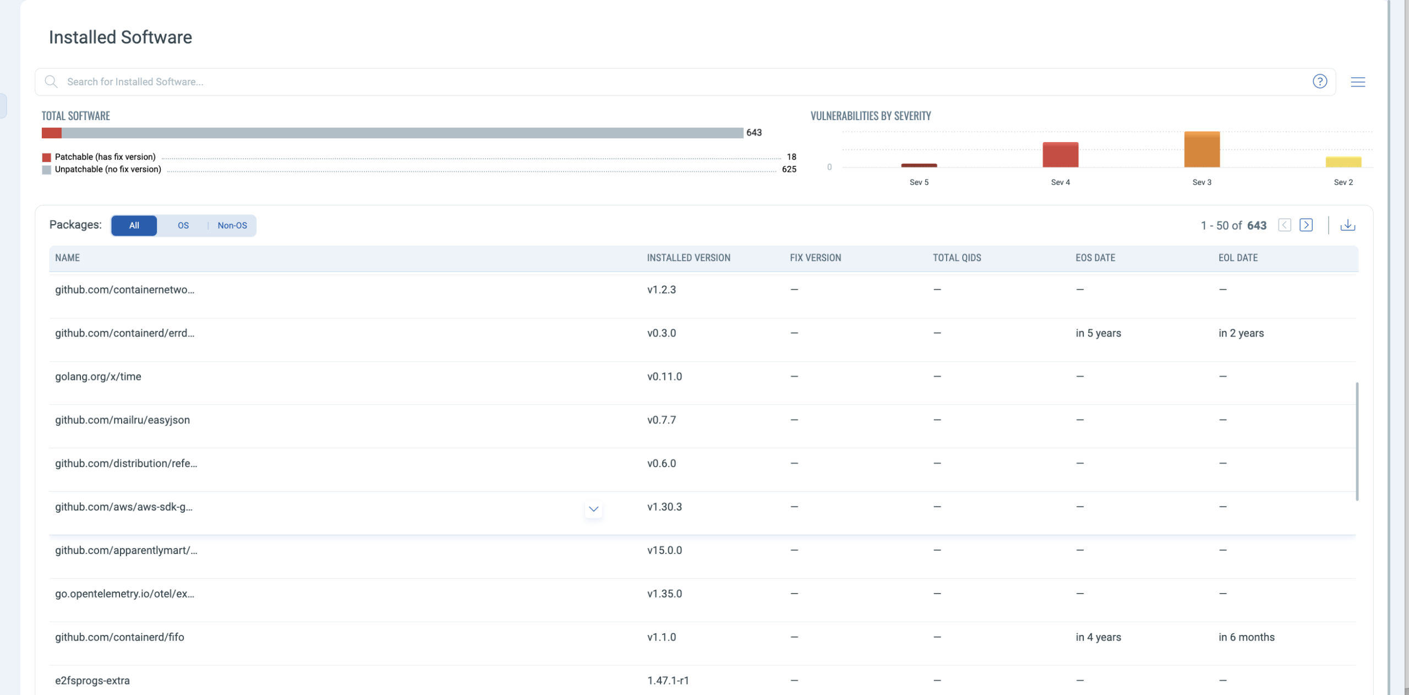Expand the aws-sdk-go row chevron
Screen dimensions: 1409x695
pos(593,509)
